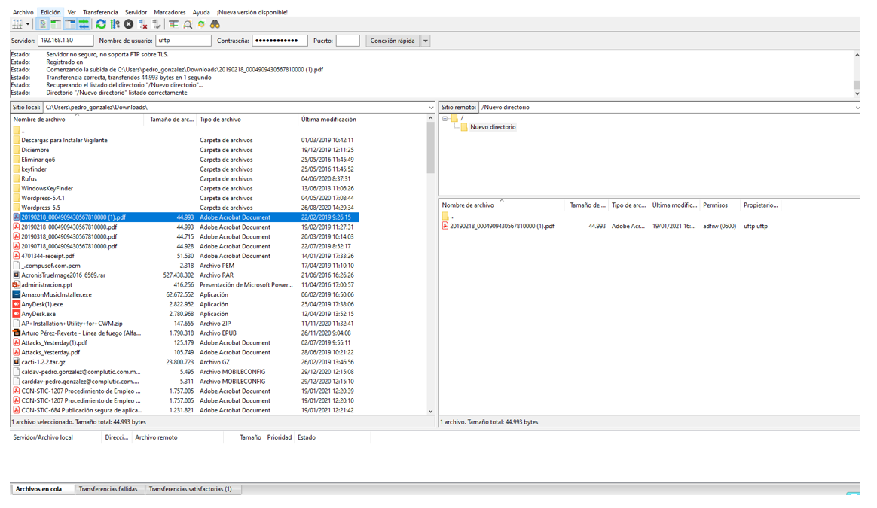Click the Wordpress-5.5 folder icon

pos(17,208)
